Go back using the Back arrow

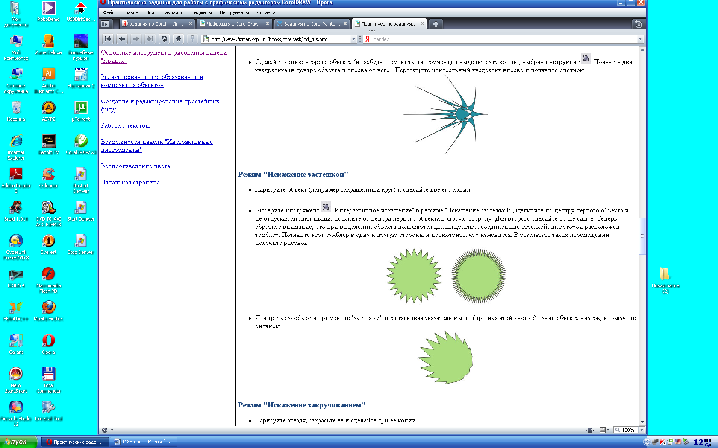coord(122,39)
